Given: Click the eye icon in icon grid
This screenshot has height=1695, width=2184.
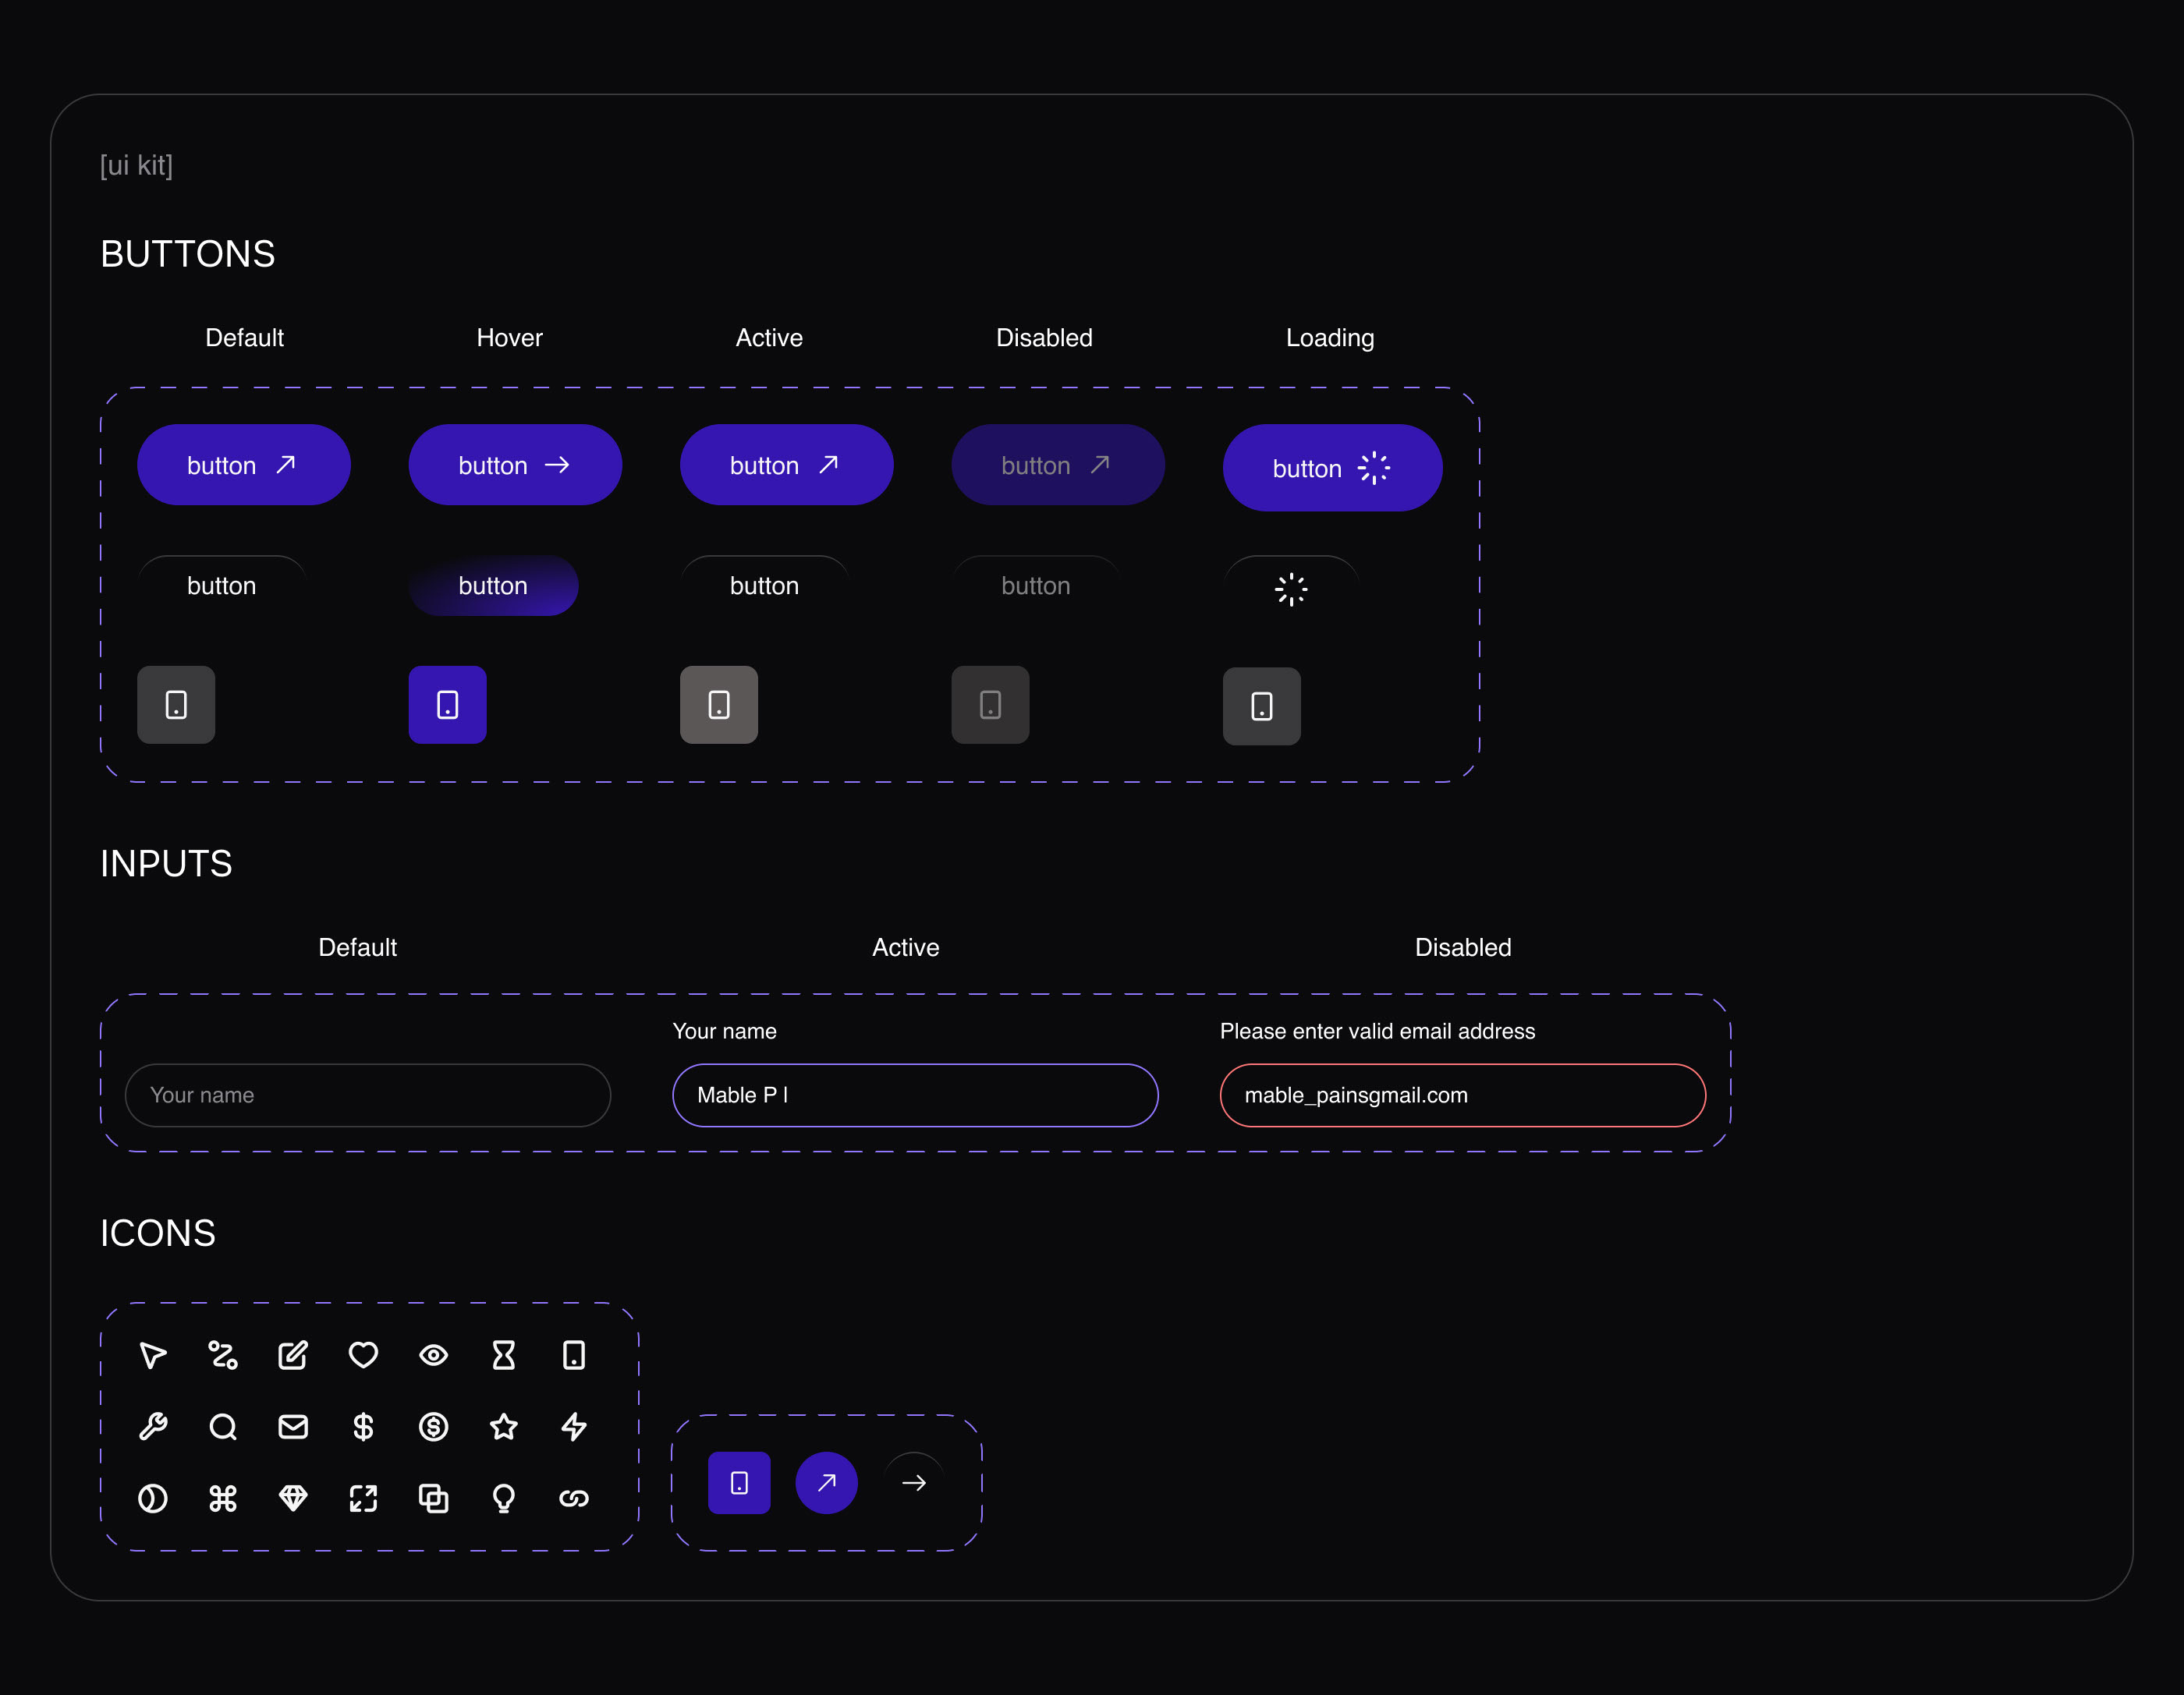Looking at the screenshot, I should click(x=433, y=1355).
